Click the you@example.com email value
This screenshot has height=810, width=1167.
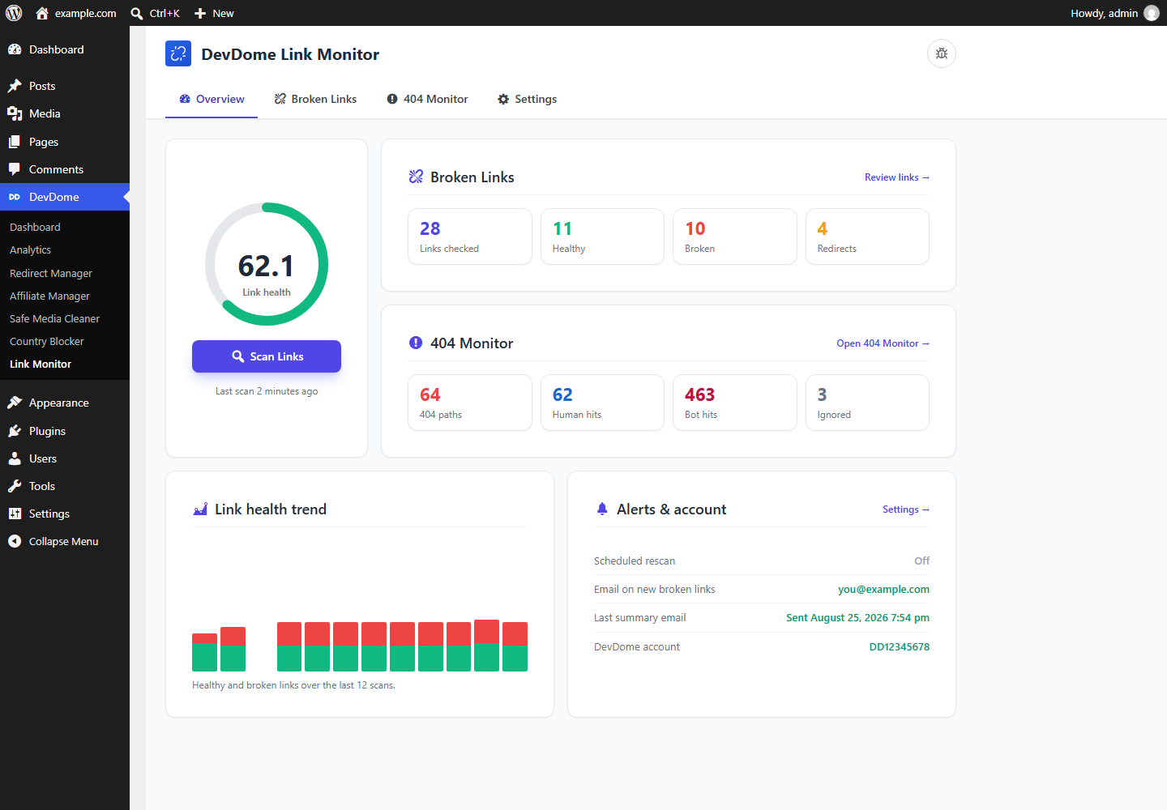click(883, 589)
